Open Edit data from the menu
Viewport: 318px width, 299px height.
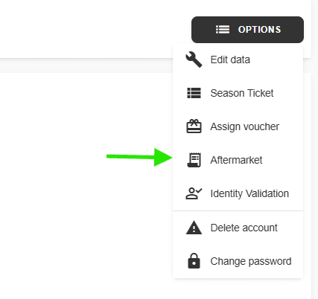(x=238, y=60)
